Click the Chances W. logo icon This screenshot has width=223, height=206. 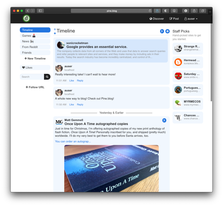[x=178, y=117]
